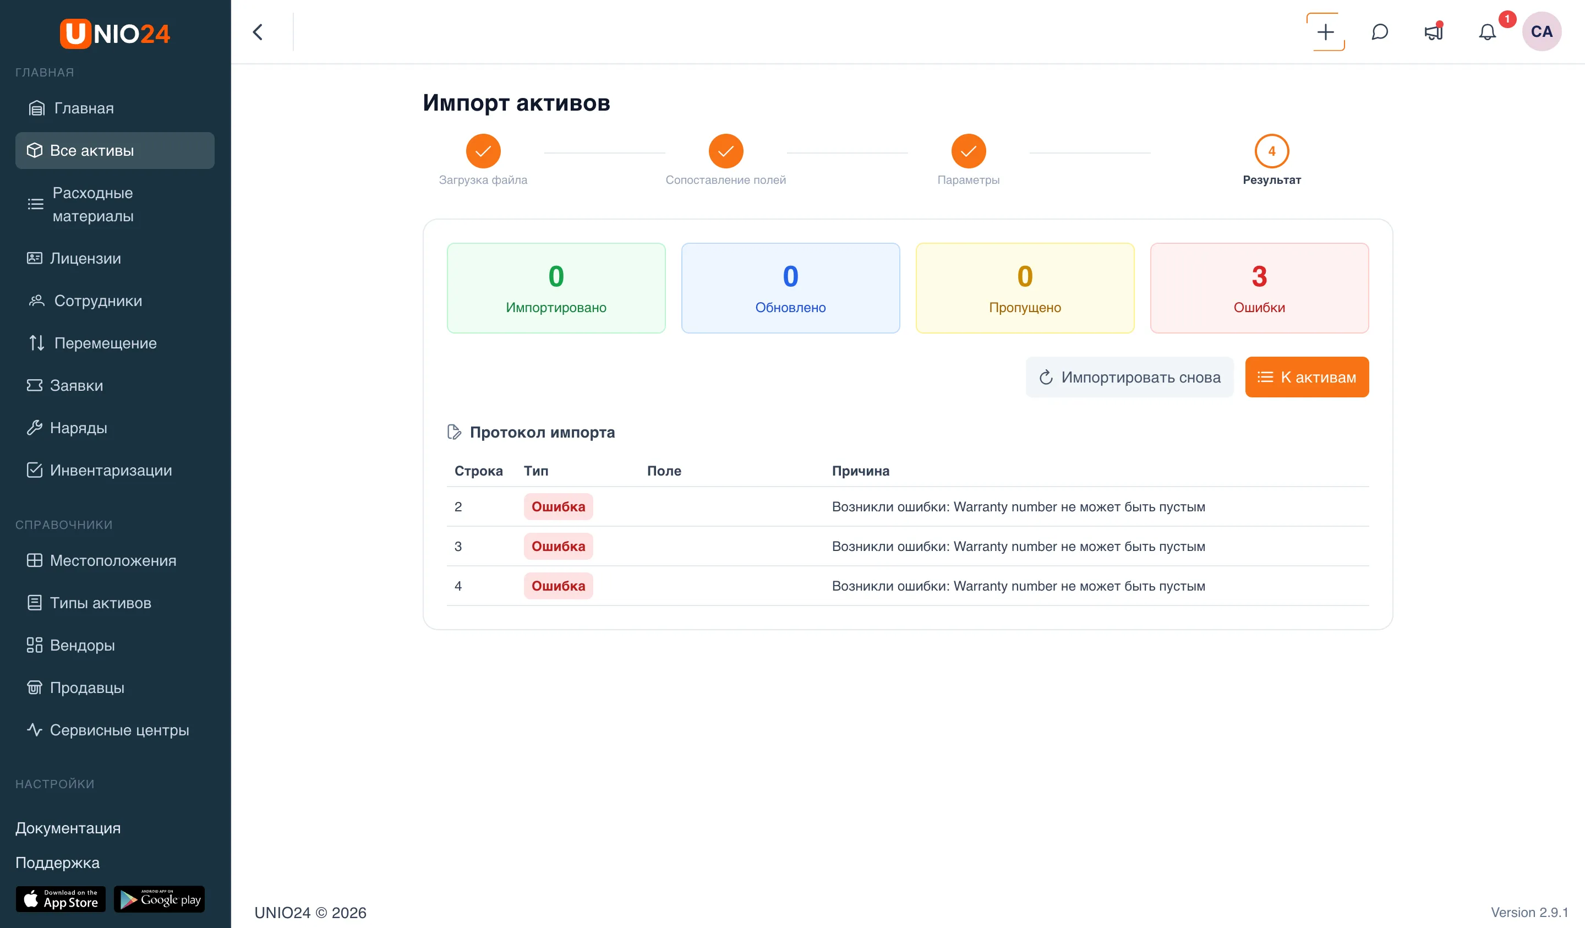This screenshot has width=1585, height=928.
Task: Click the Местоположения grid icon
Action: (35, 560)
